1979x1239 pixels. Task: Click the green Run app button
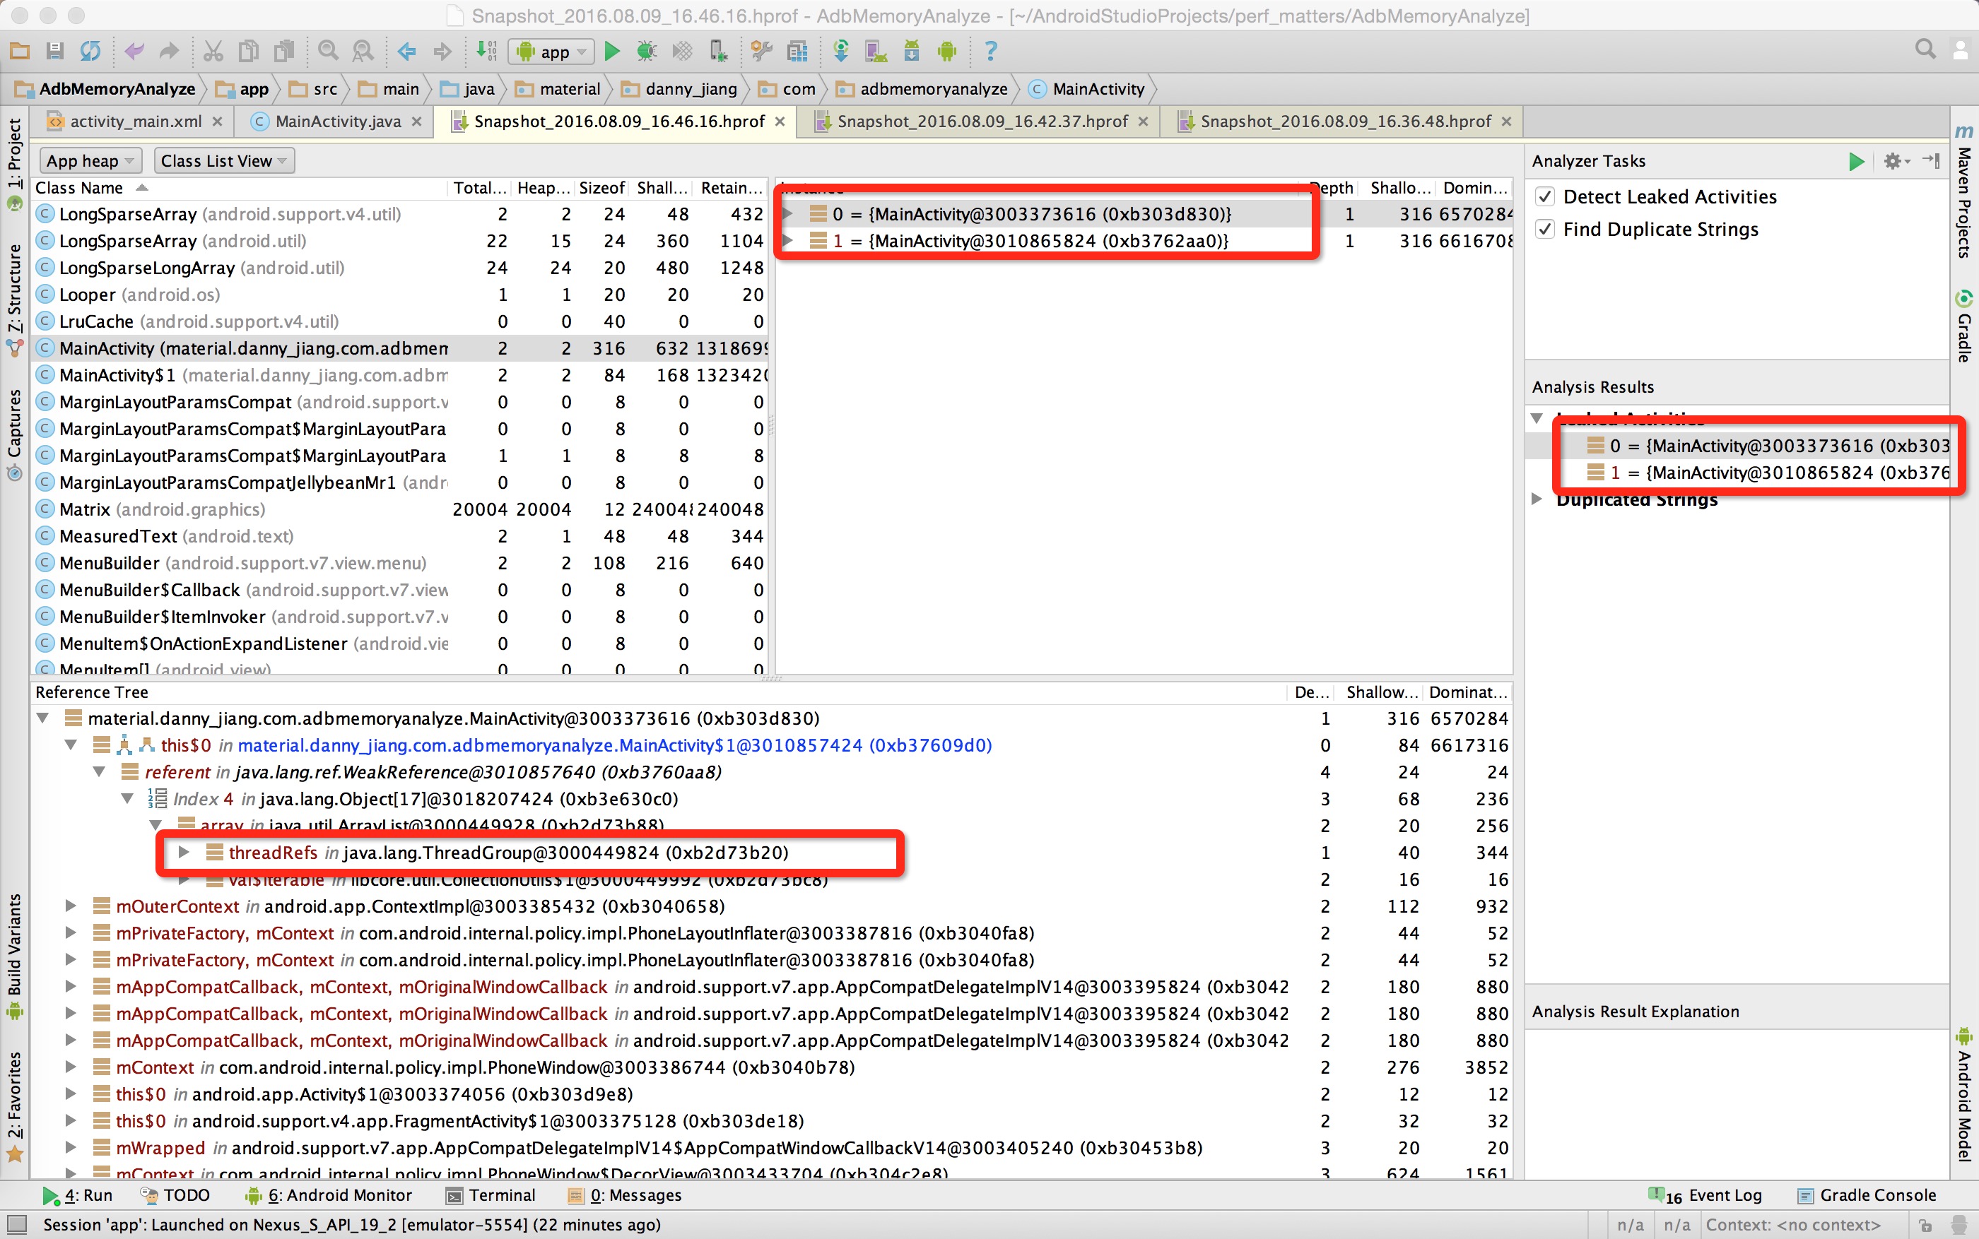point(611,52)
